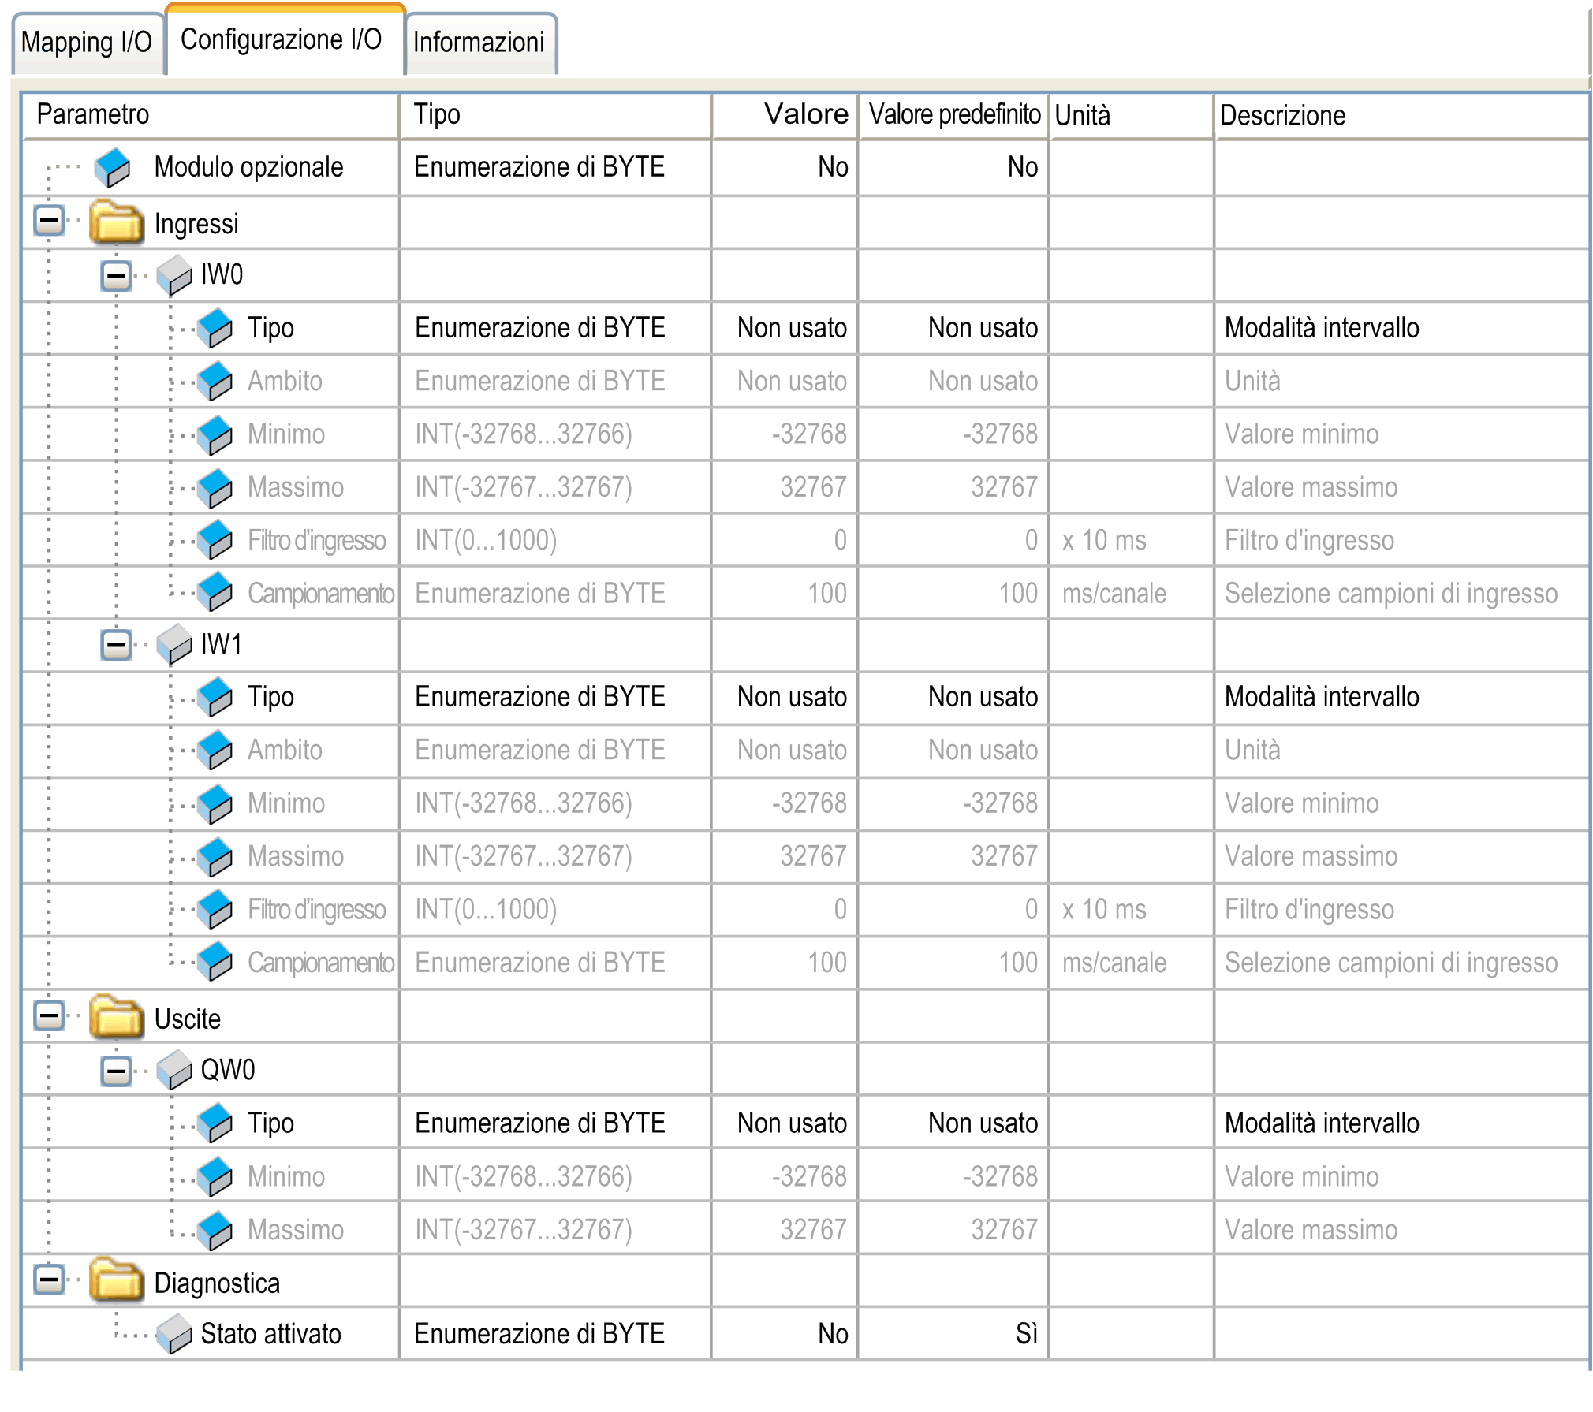Switch to the Mapping I/O tab
This screenshot has width=1593, height=1412.
pyautogui.click(x=87, y=43)
